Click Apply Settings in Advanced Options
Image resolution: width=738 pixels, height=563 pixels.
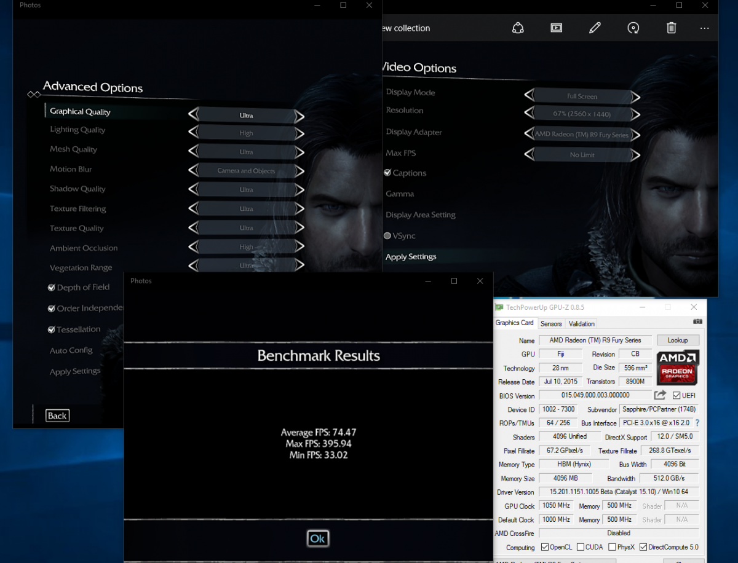pyautogui.click(x=75, y=371)
